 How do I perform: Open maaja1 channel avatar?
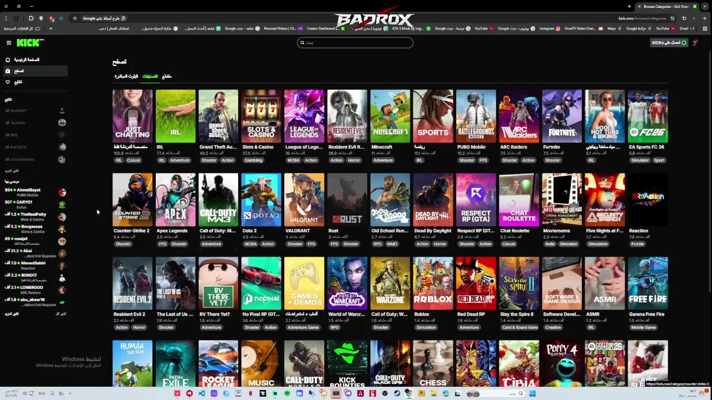62,241
